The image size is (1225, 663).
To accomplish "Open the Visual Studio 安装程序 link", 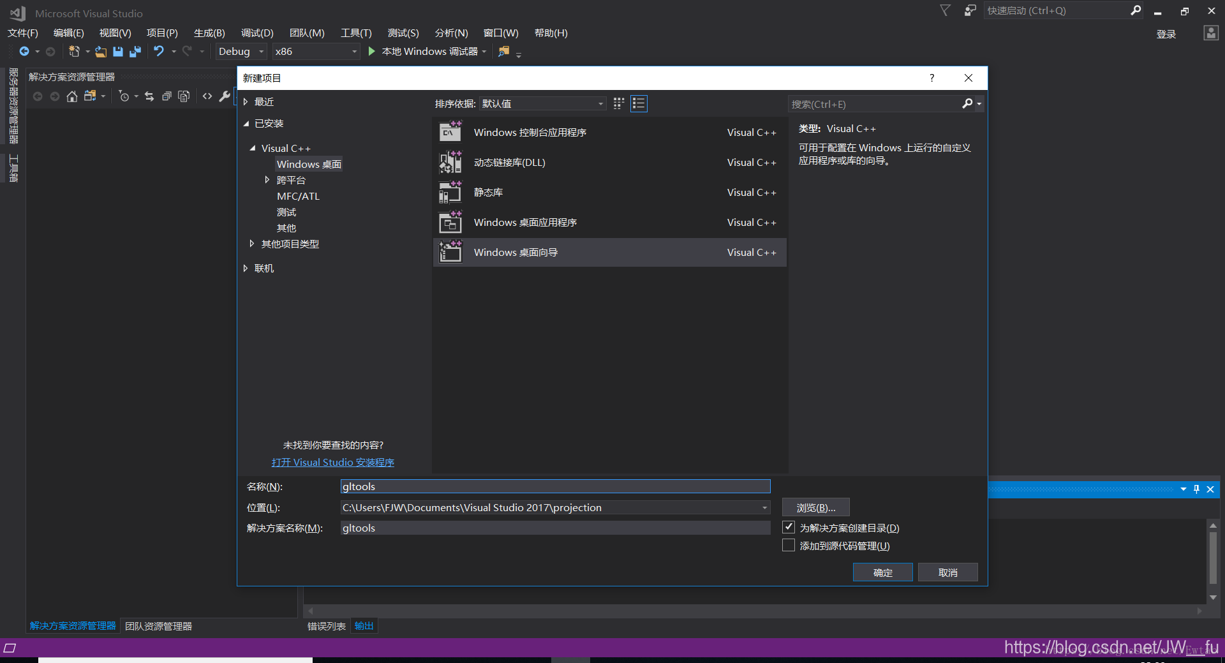I will [x=333, y=463].
